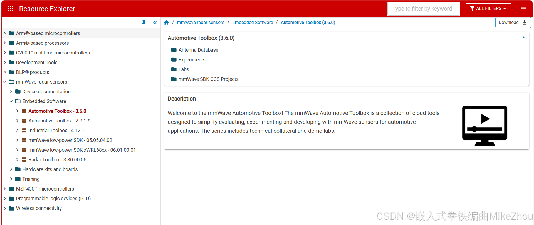Collapse the Automotive Toolbox card with the caret

(x=523, y=37)
